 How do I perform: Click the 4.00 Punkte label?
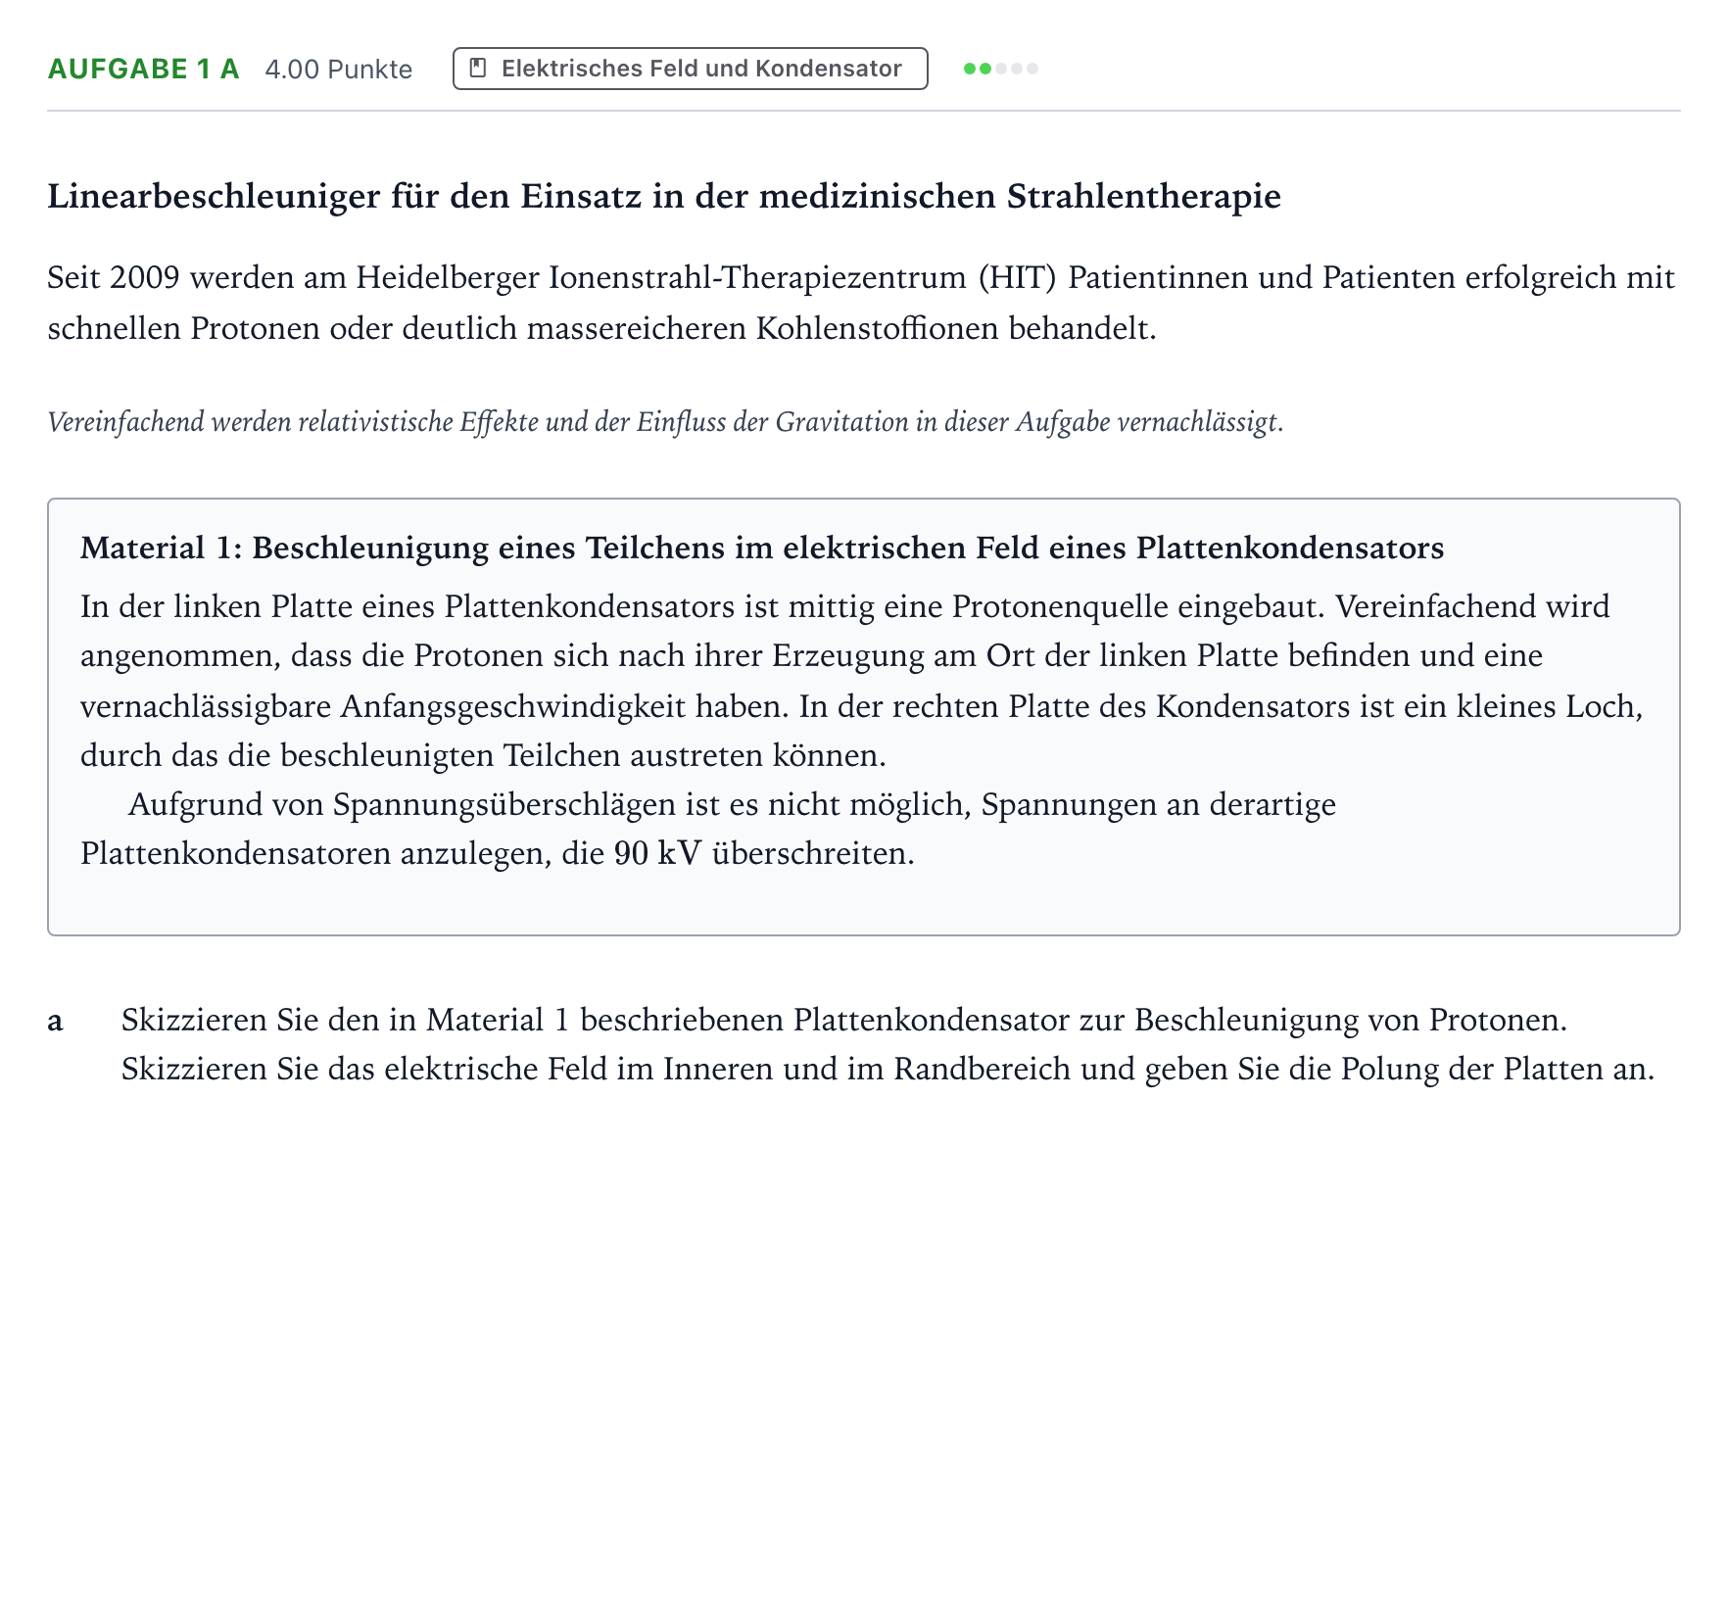pos(339,70)
